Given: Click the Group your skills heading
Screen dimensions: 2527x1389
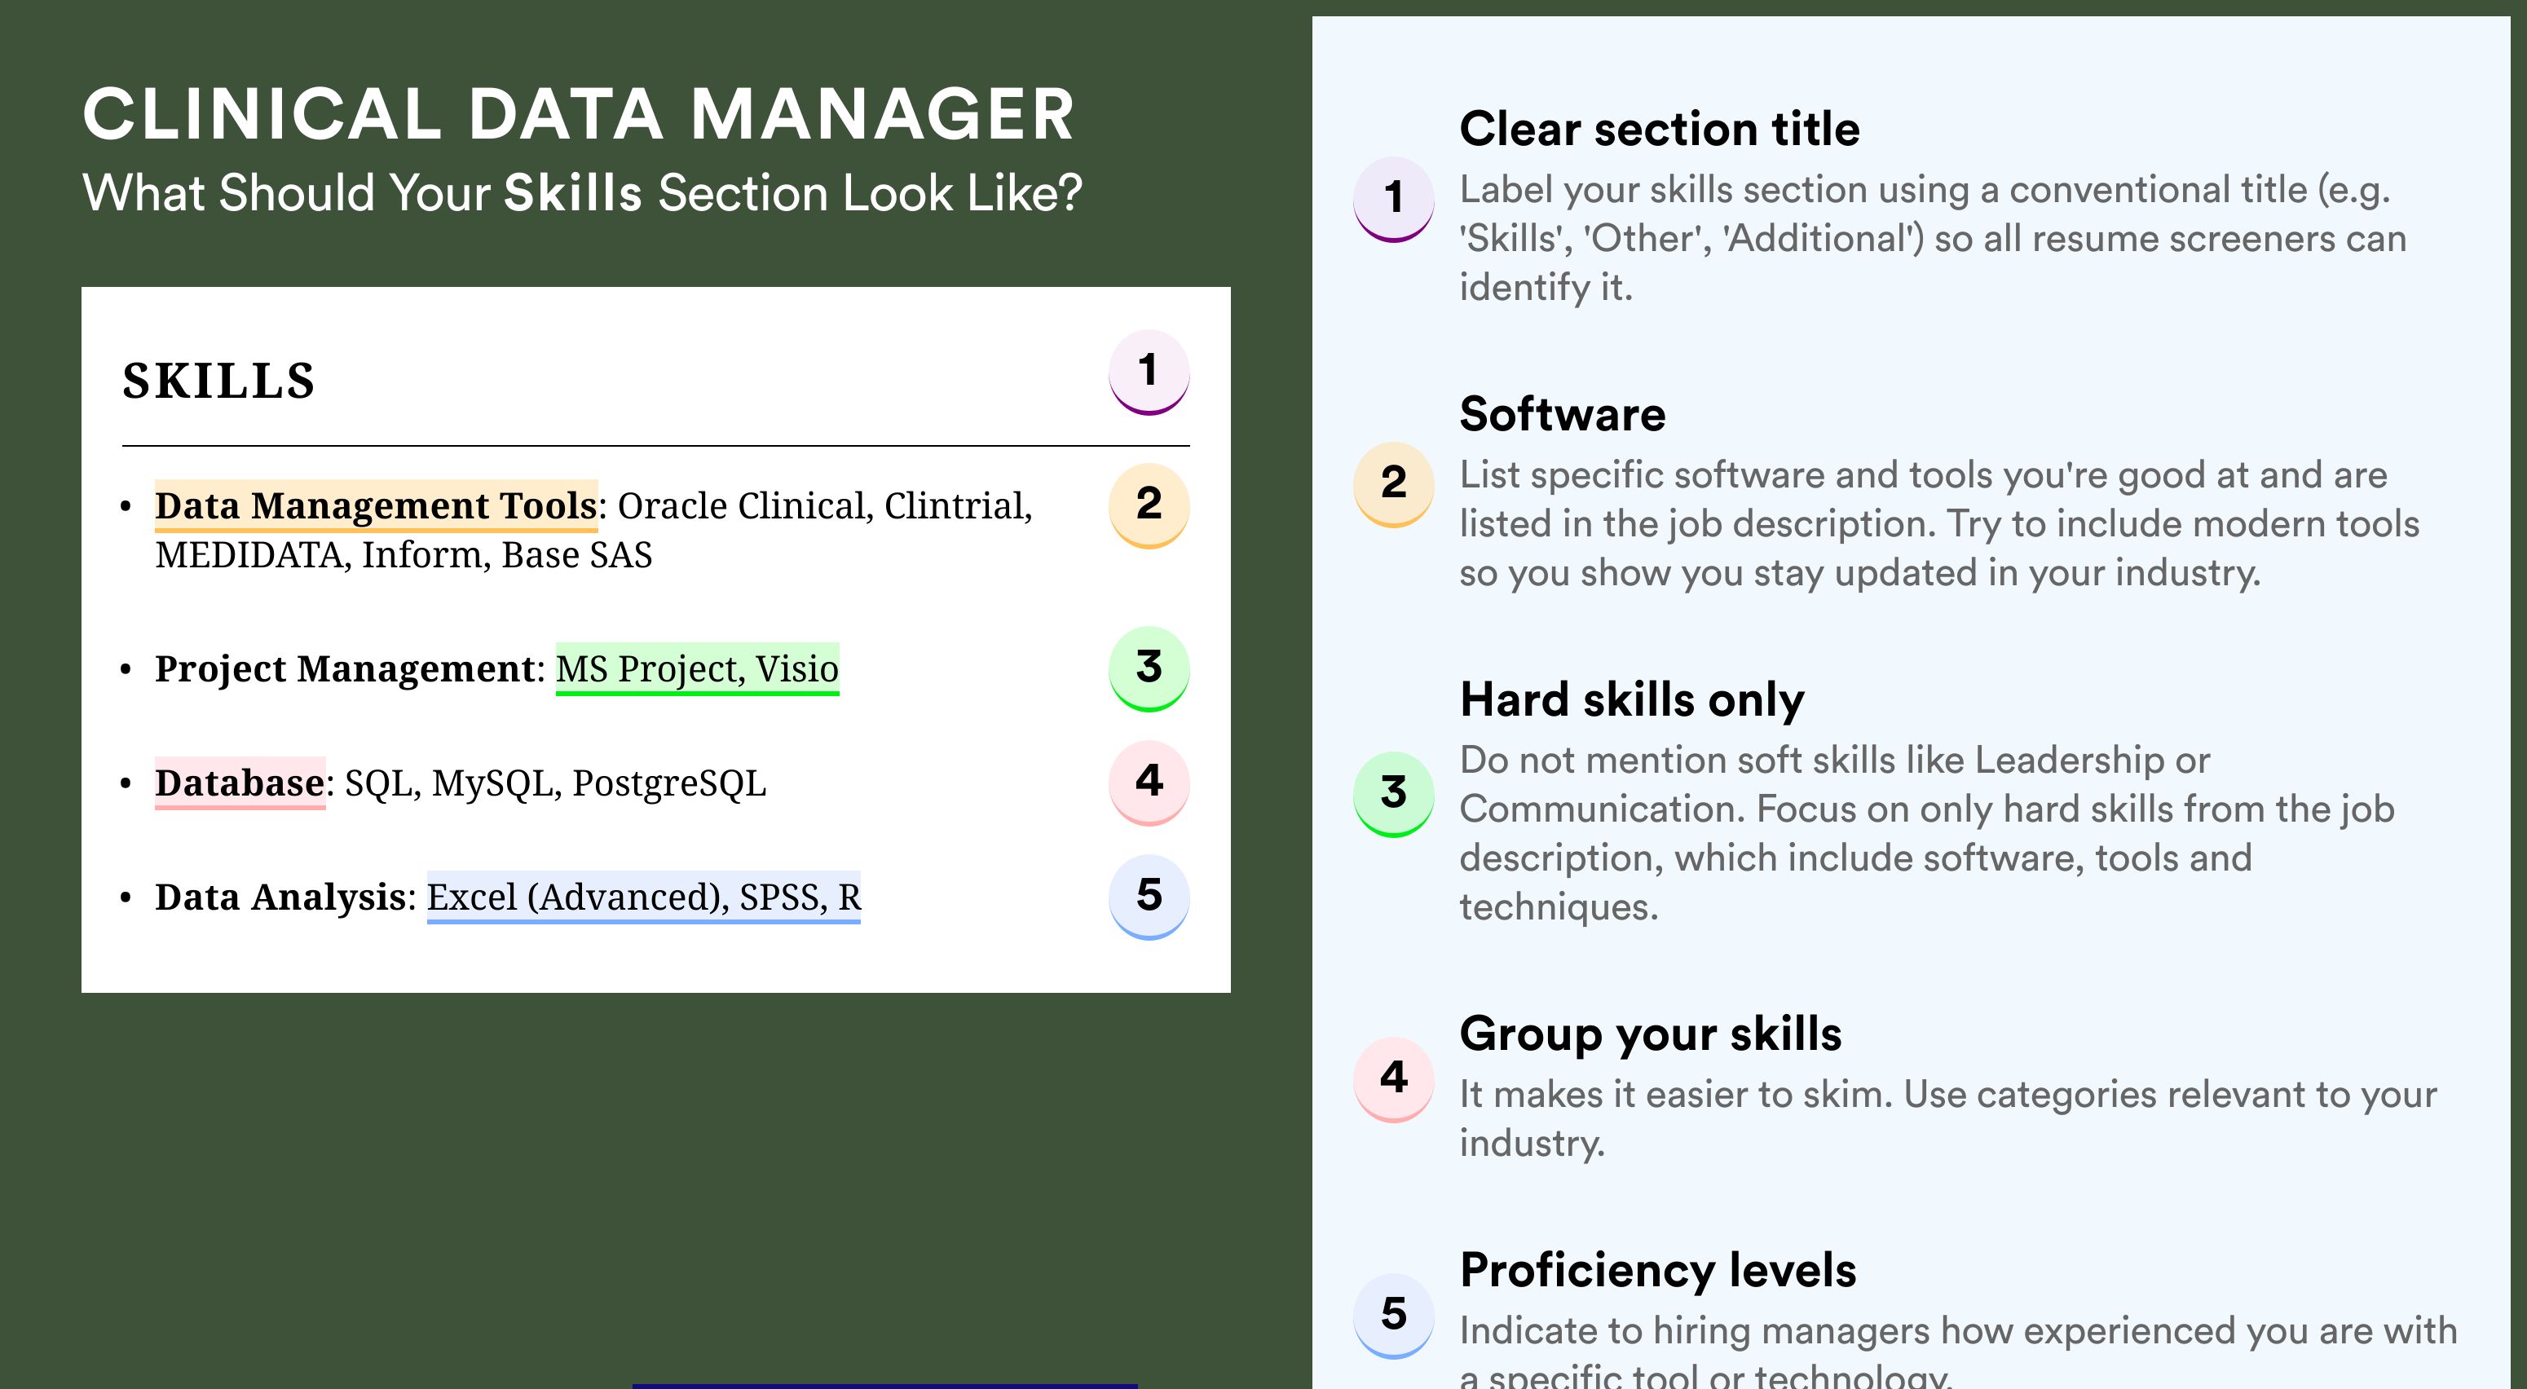Looking at the screenshot, I should pyautogui.click(x=1650, y=1034).
